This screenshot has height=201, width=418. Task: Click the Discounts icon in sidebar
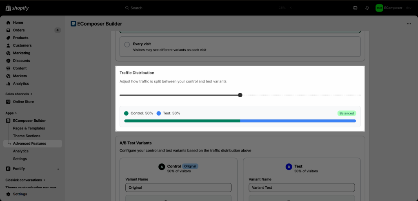8,61
